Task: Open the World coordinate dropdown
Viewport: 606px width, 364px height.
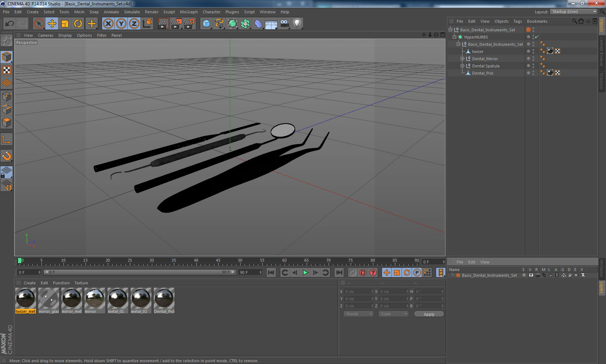Action: click(x=358, y=314)
